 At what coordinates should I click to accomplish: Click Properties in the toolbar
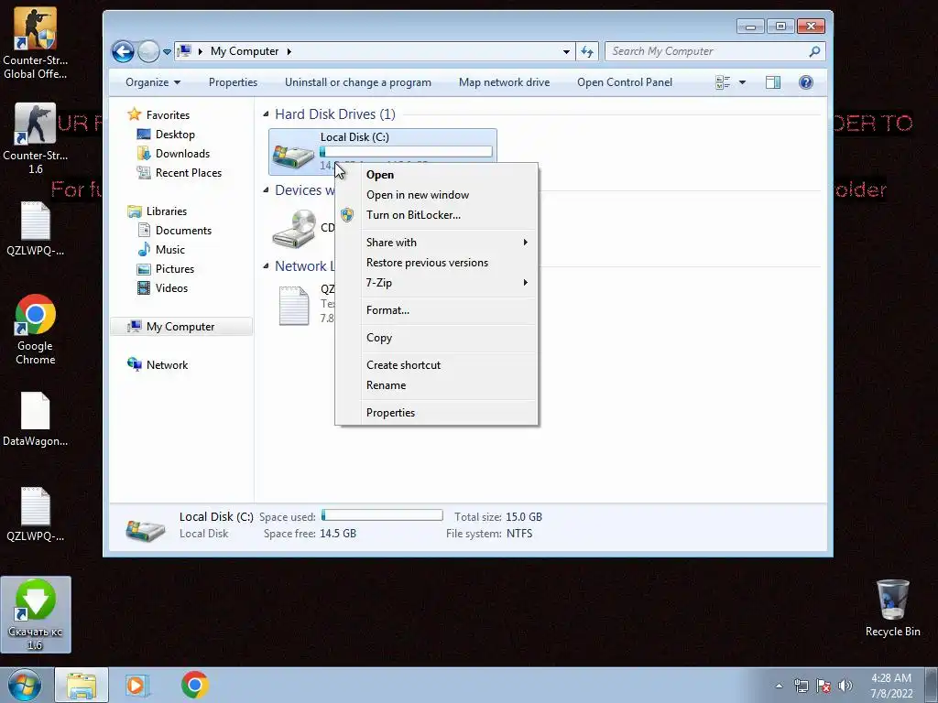(233, 82)
